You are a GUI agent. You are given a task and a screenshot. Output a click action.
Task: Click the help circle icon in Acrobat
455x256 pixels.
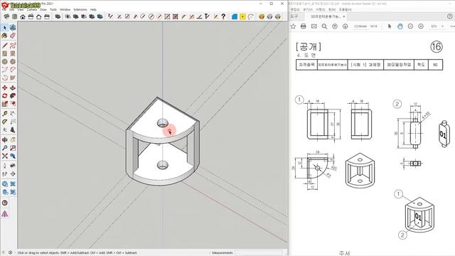click(x=449, y=16)
